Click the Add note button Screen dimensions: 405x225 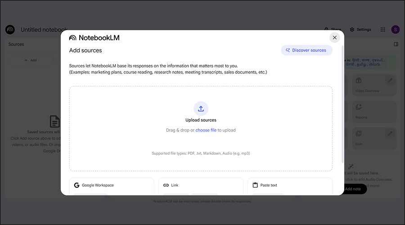coord(355,189)
